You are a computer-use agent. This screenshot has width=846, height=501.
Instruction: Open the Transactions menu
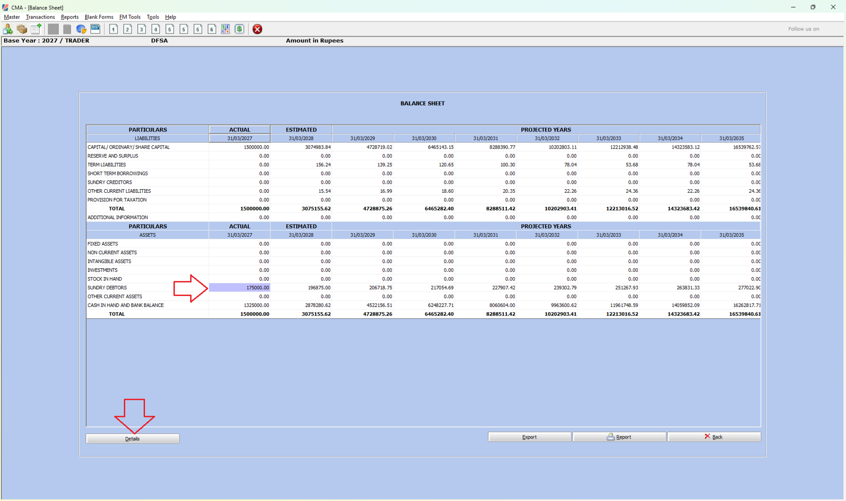click(x=40, y=17)
